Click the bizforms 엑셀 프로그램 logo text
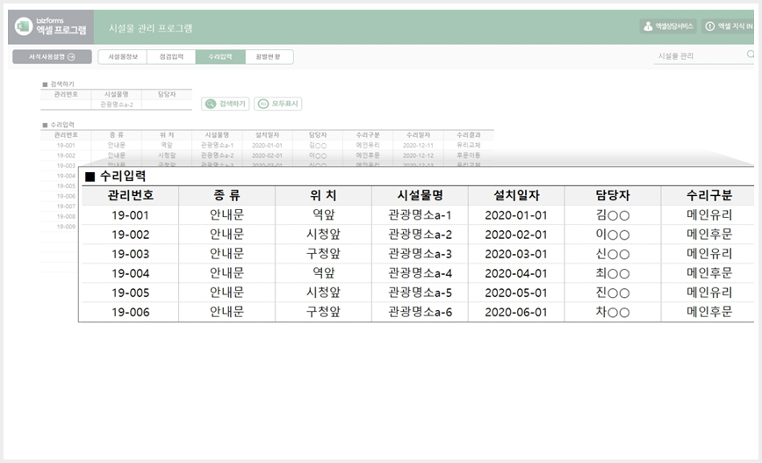This screenshot has width=762, height=463. pos(61,26)
